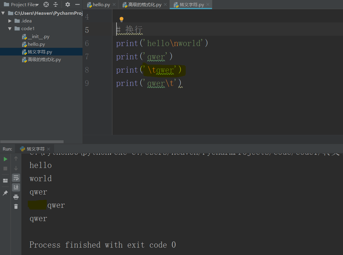Click the up arrow in run toolbar
343x255 pixels.
(x=16, y=158)
